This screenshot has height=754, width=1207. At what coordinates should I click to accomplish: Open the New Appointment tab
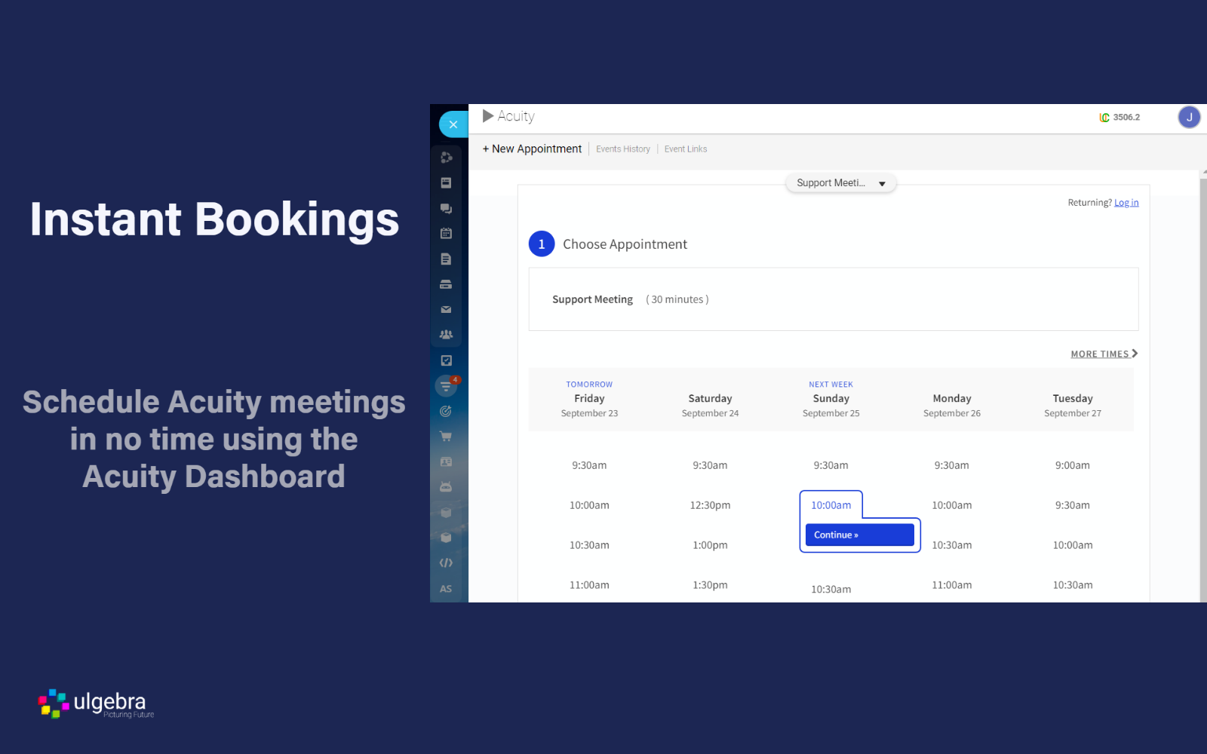tap(532, 149)
